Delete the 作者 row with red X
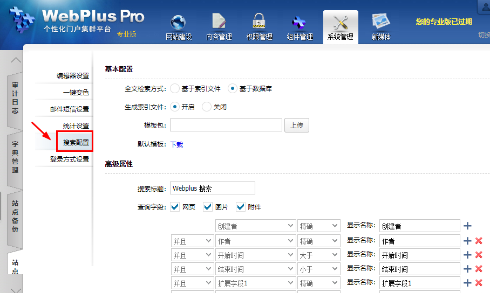The height and width of the screenshot is (293, 490). [478, 241]
